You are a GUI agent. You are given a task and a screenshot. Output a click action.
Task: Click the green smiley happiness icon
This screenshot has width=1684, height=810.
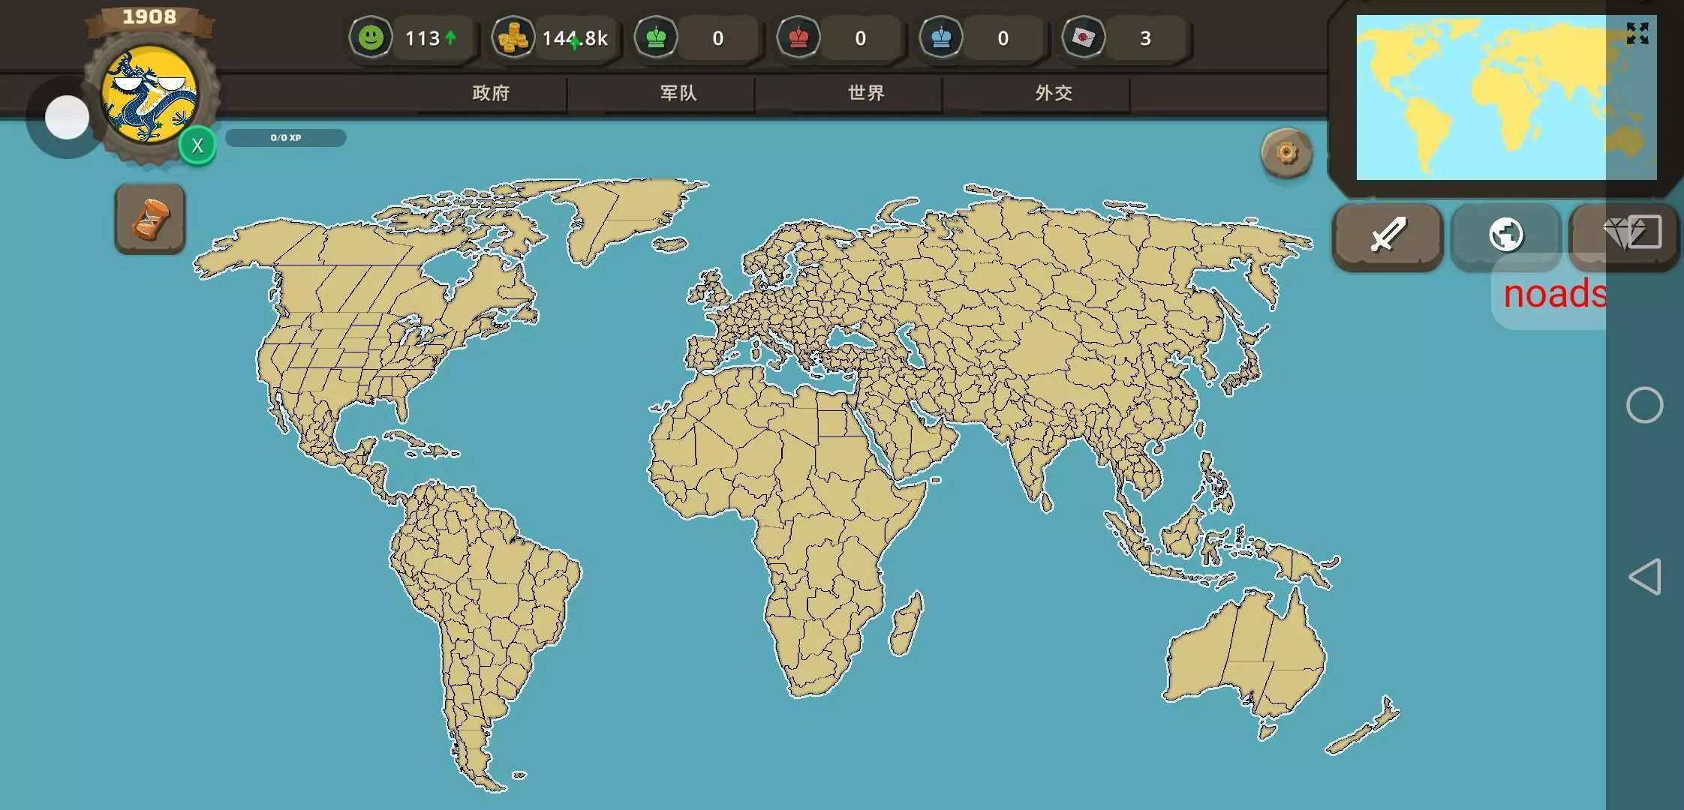tap(371, 37)
